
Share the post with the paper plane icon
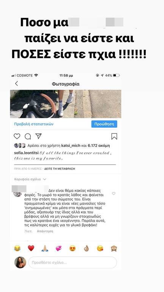(x=38, y=136)
